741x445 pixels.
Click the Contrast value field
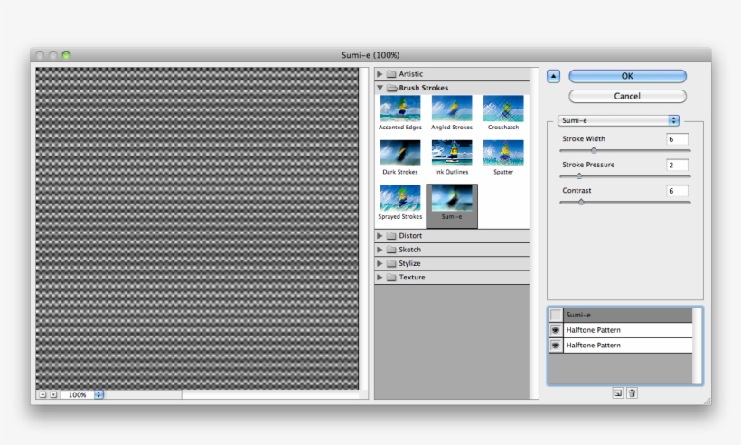coord(677,191)
